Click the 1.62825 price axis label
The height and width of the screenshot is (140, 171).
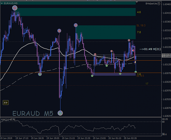[167, 116]
